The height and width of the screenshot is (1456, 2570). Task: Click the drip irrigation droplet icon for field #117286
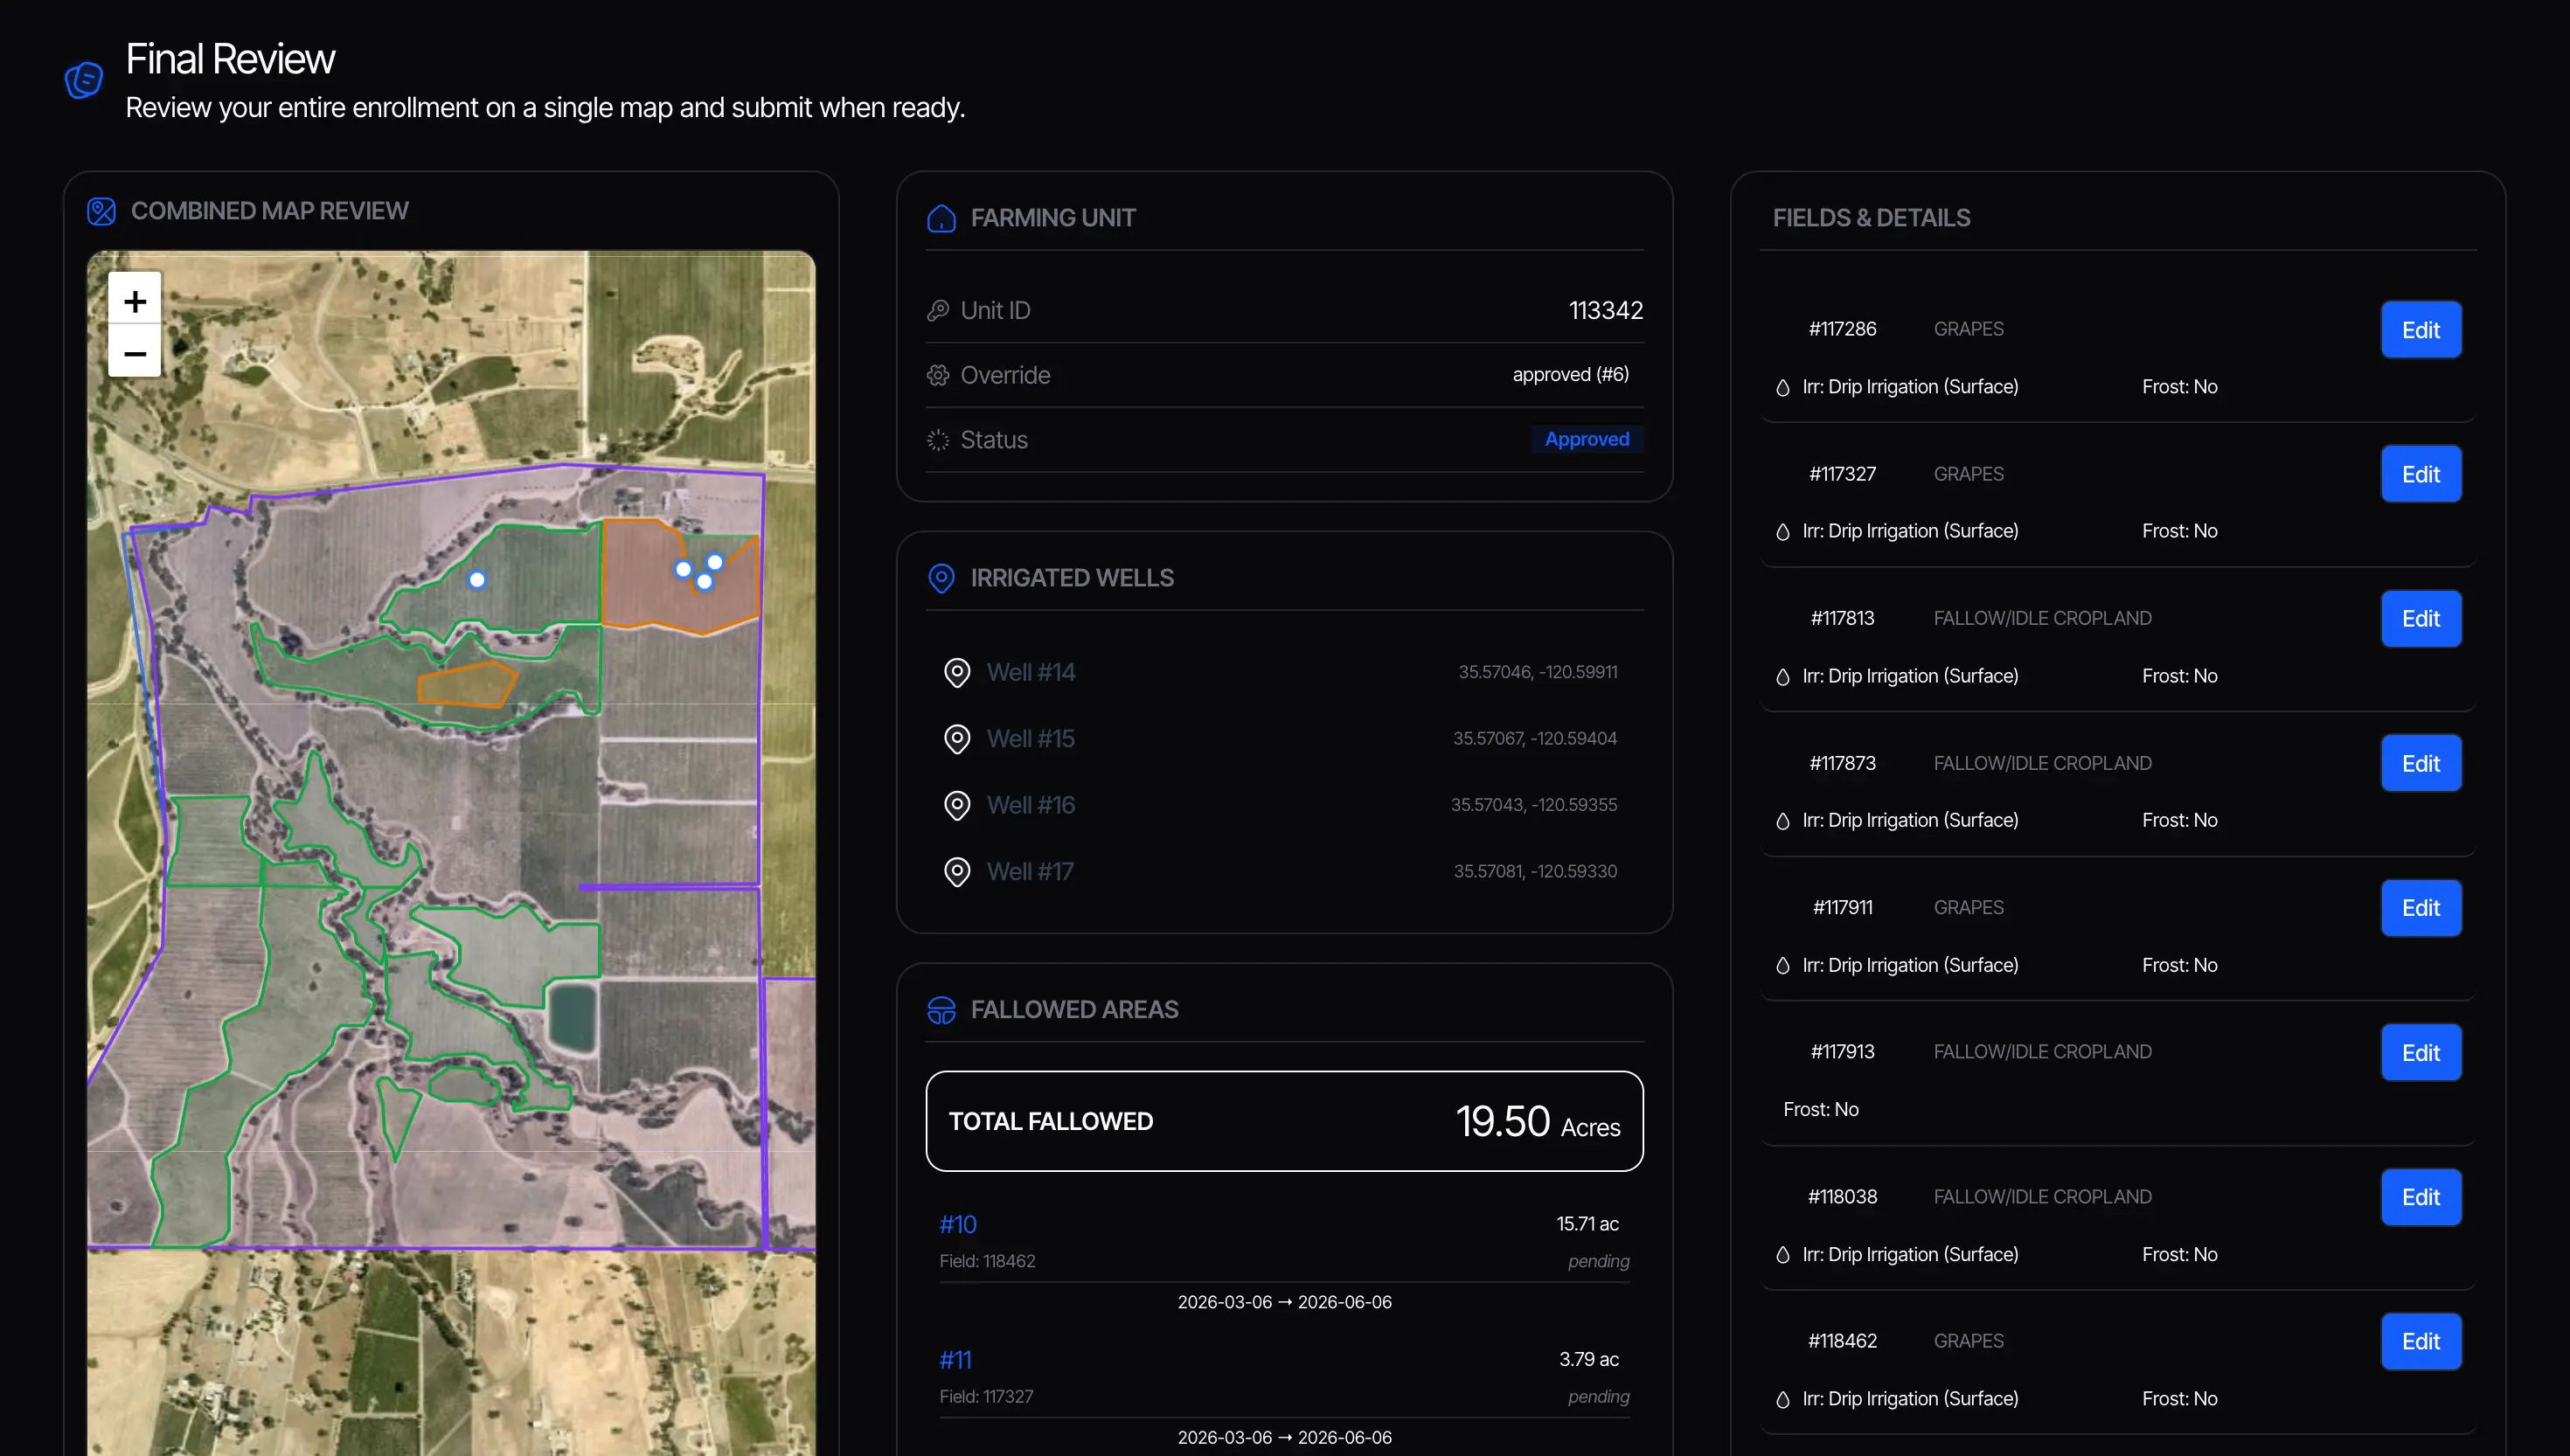(1783, 387)
